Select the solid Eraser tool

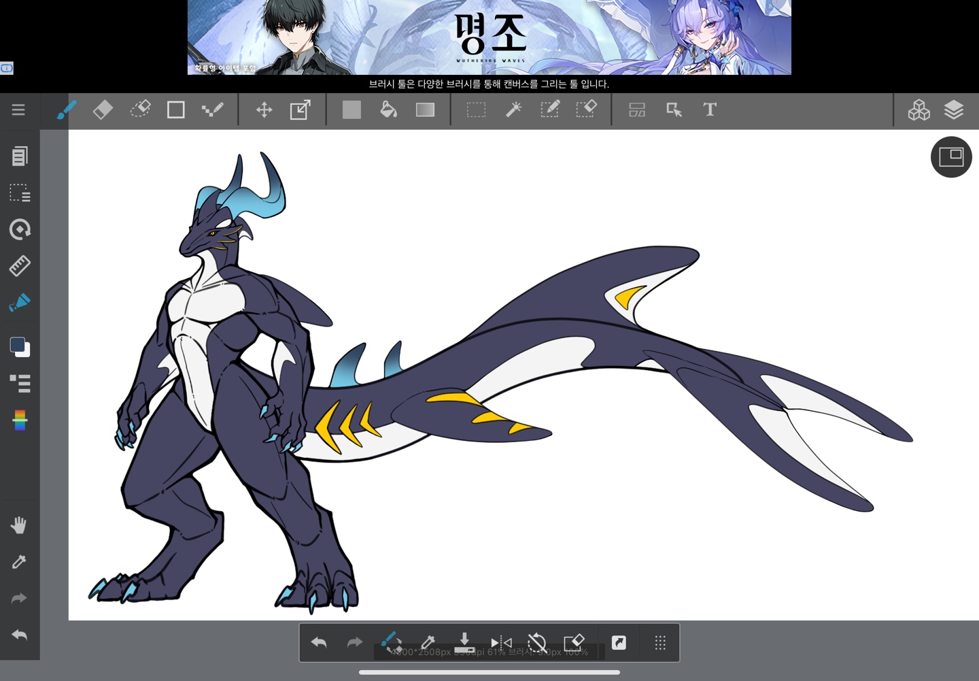(103, 110)
